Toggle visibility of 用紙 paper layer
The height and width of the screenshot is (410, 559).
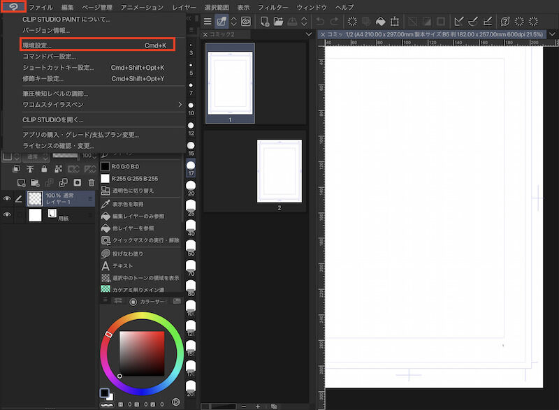click(7, 214)
